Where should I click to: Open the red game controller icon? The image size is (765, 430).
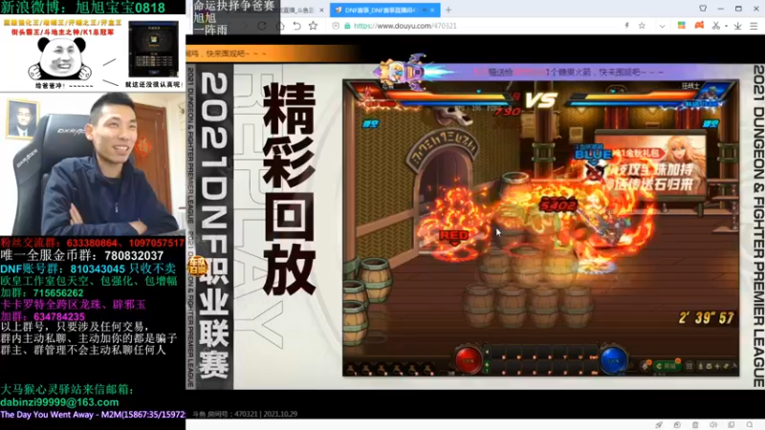coord(699,26)
